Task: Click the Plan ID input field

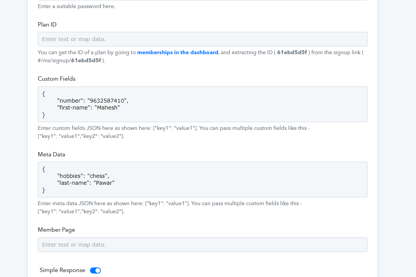Action: (x=202, y=39)
